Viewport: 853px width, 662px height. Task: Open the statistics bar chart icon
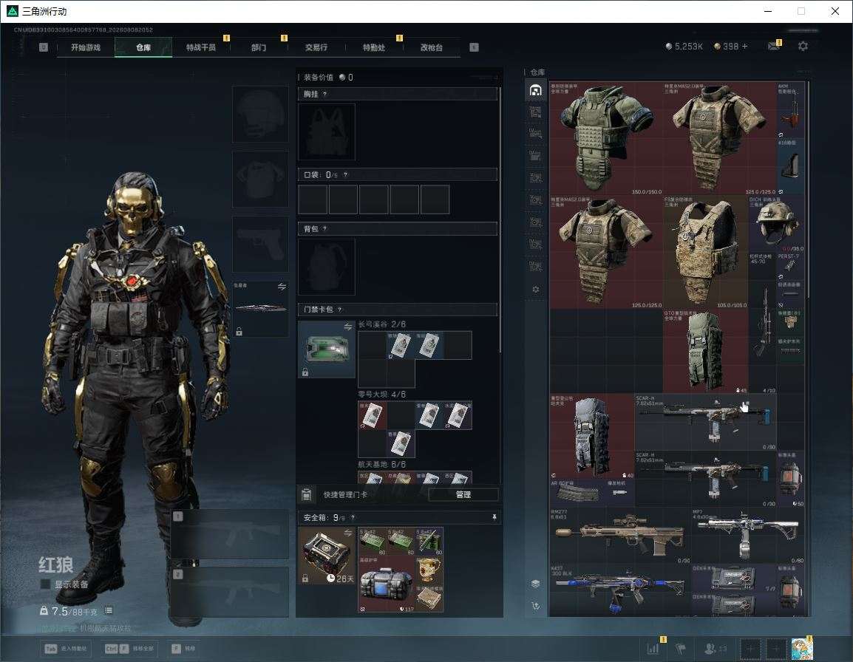(x=653, y=649)
